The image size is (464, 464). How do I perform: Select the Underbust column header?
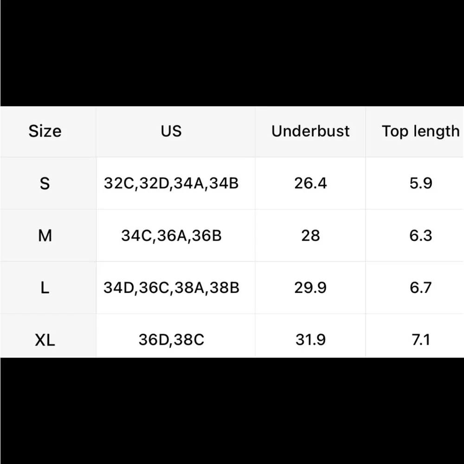310,131
